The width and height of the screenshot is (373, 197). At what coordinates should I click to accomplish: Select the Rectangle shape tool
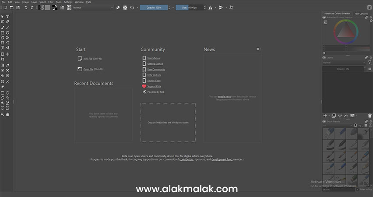[3, 33]
